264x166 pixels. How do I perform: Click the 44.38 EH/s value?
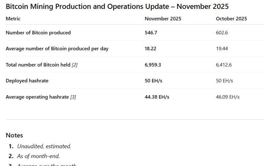click(157, 97)
